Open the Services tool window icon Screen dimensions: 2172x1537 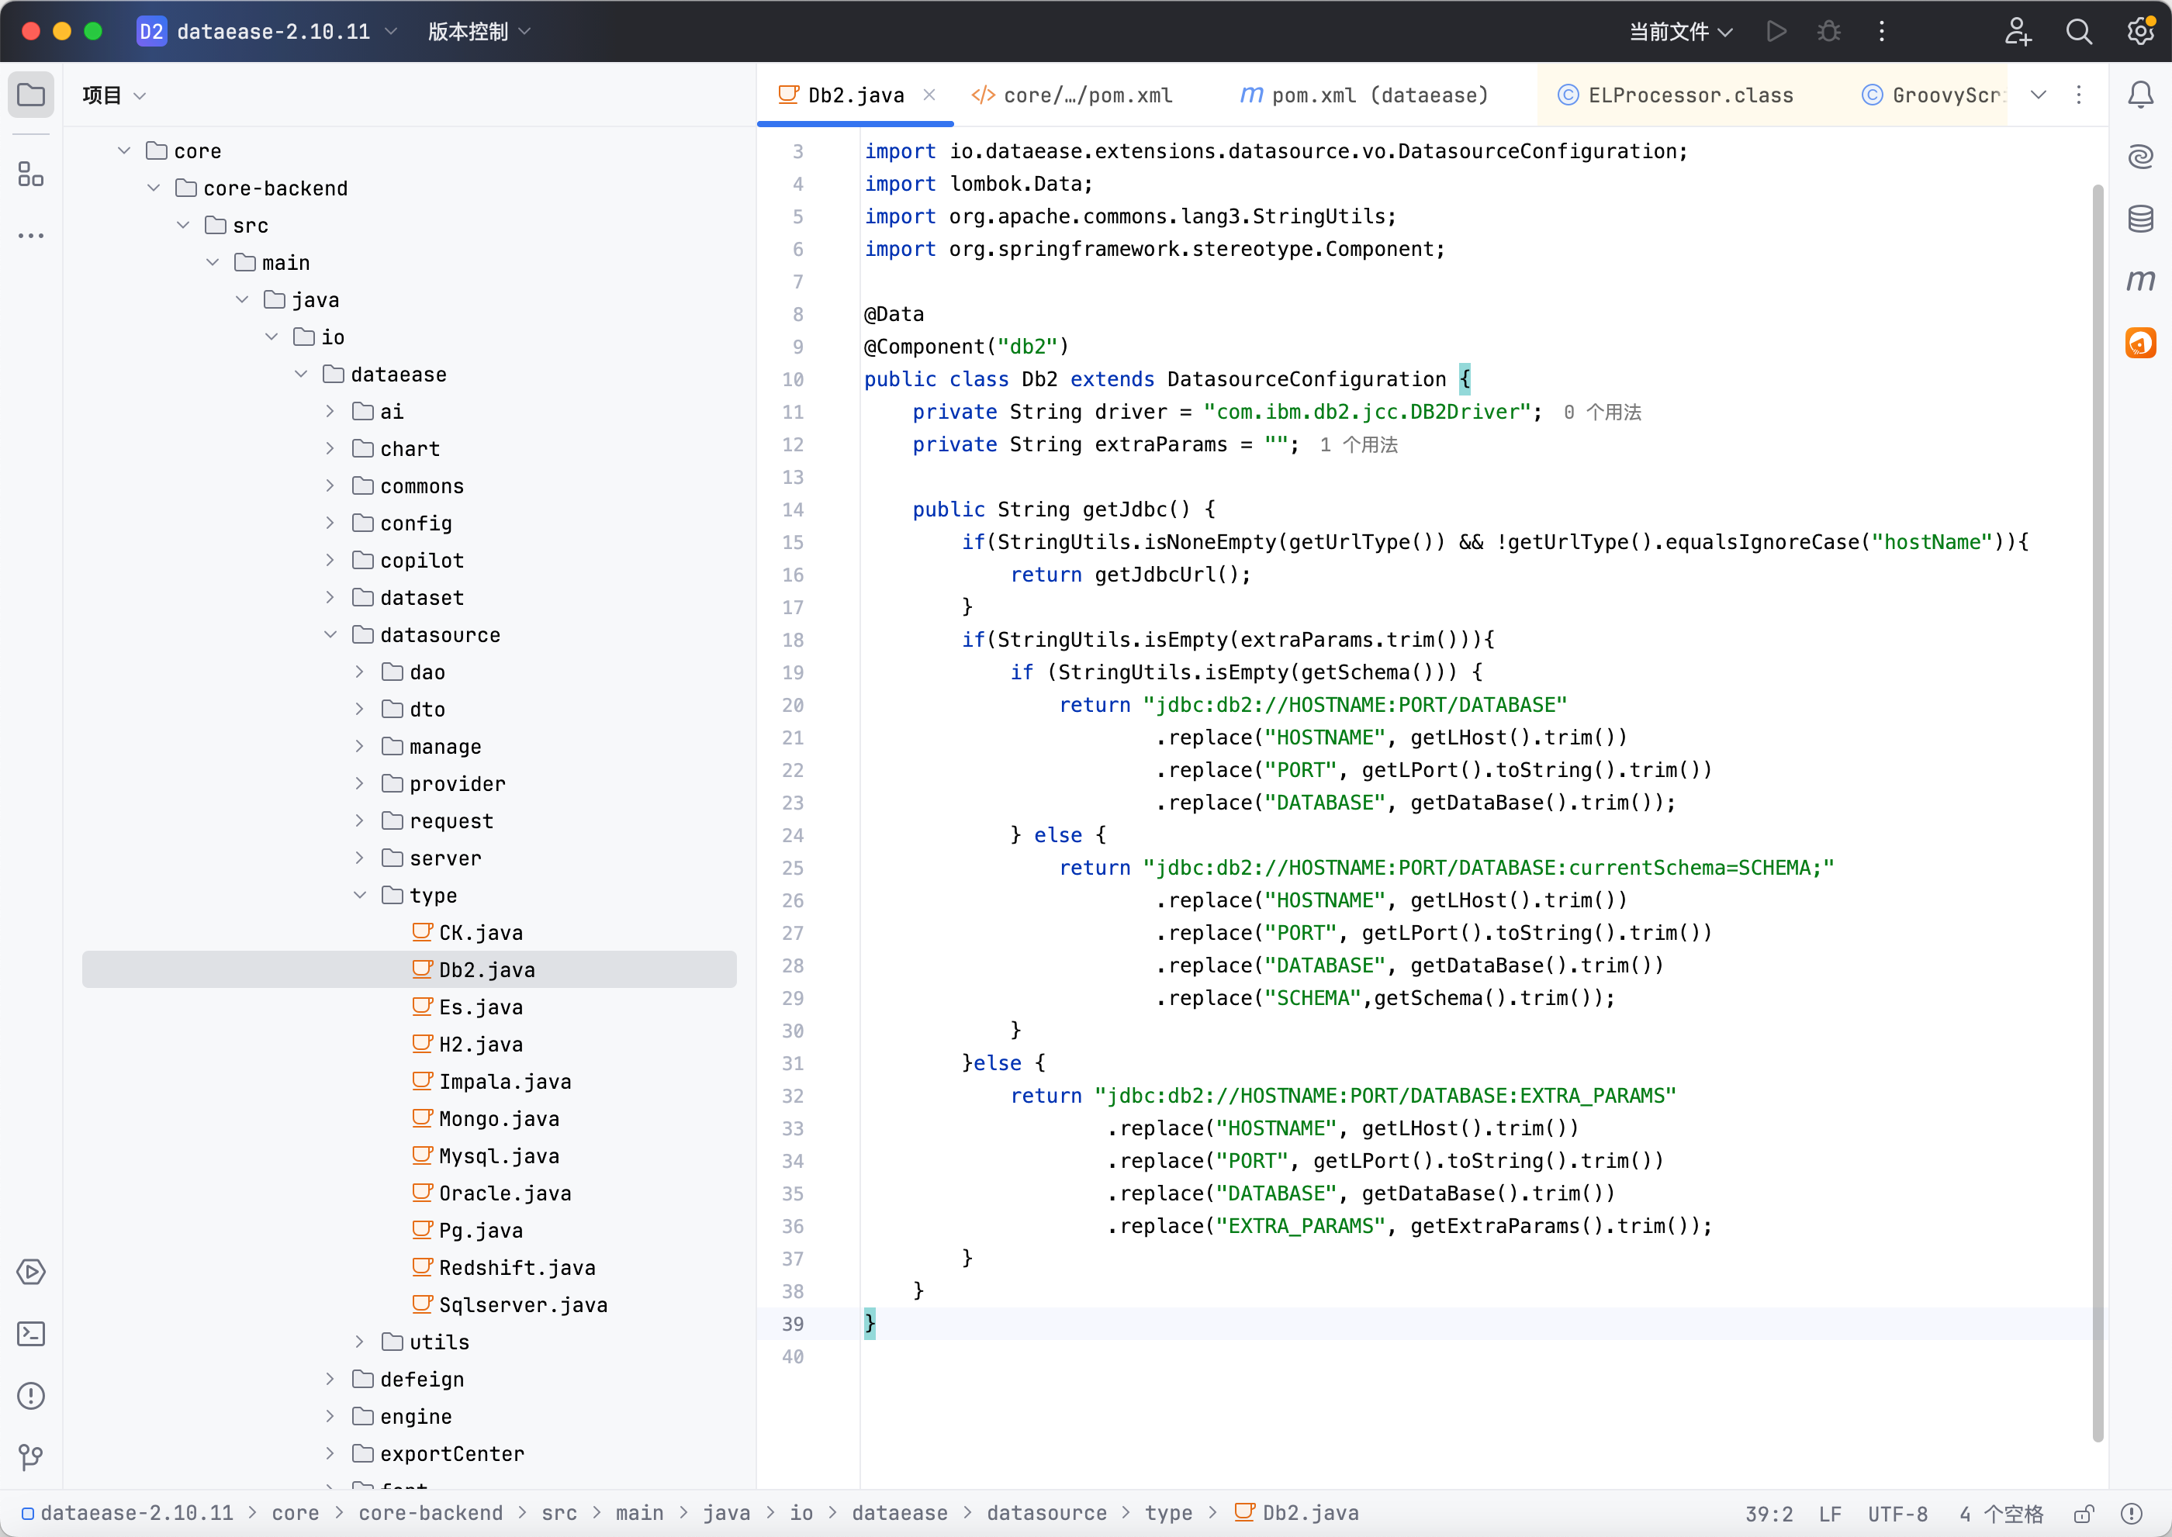31,1272
